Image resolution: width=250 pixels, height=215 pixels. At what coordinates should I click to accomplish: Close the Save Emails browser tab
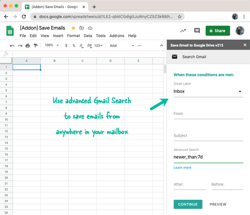pos(84,7)
